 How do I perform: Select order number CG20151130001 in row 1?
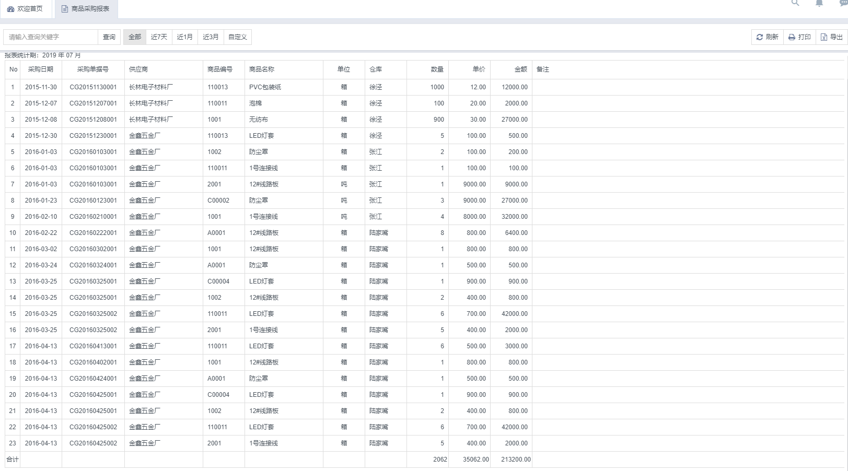[x=93, y=87]
